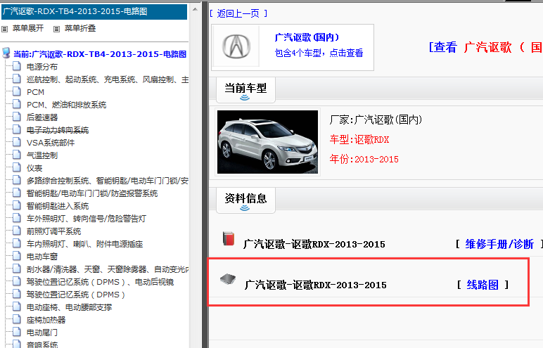Click the white Acura RDX car photo
Viewport: 543px width, 348px height.
click(267, 142)
